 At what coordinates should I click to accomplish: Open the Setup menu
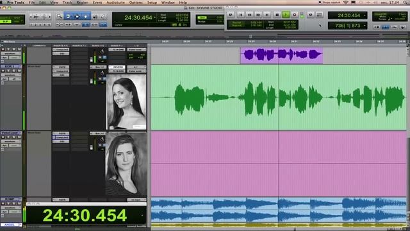[152, 3]
